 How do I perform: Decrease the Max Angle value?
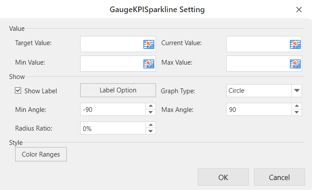(296, 112)
